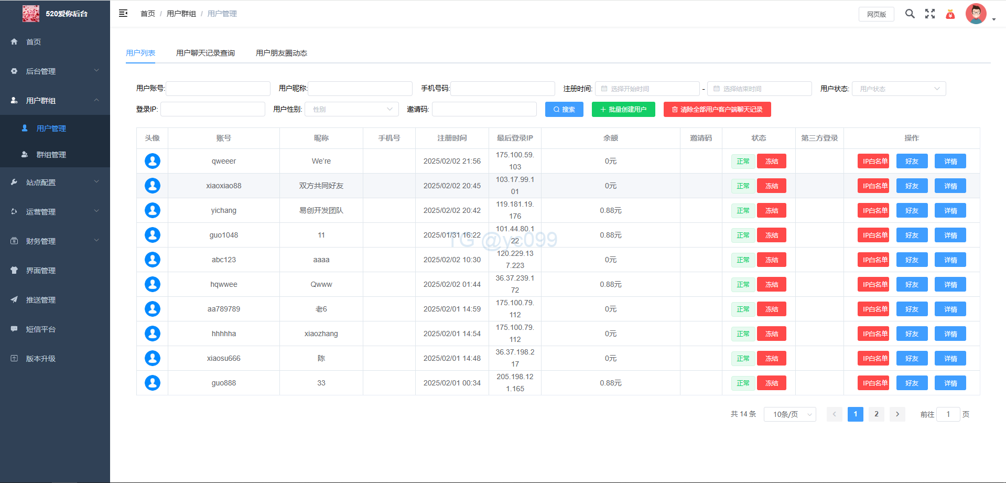Click the sidebar collapse hamburger icon

123,14
